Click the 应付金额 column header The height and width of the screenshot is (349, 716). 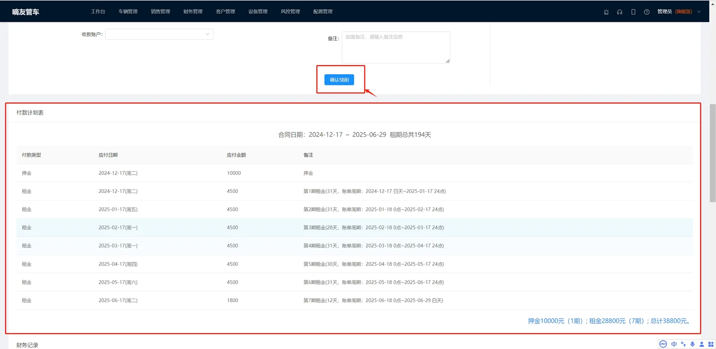click(236, 155)
